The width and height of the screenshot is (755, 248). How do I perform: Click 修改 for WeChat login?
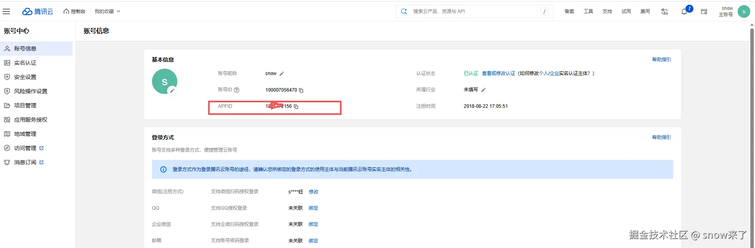314,192
